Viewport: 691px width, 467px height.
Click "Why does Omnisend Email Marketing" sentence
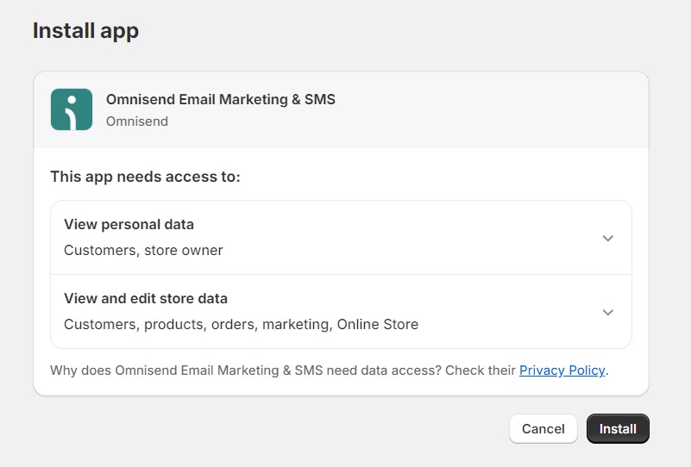(x=330, y=370)
